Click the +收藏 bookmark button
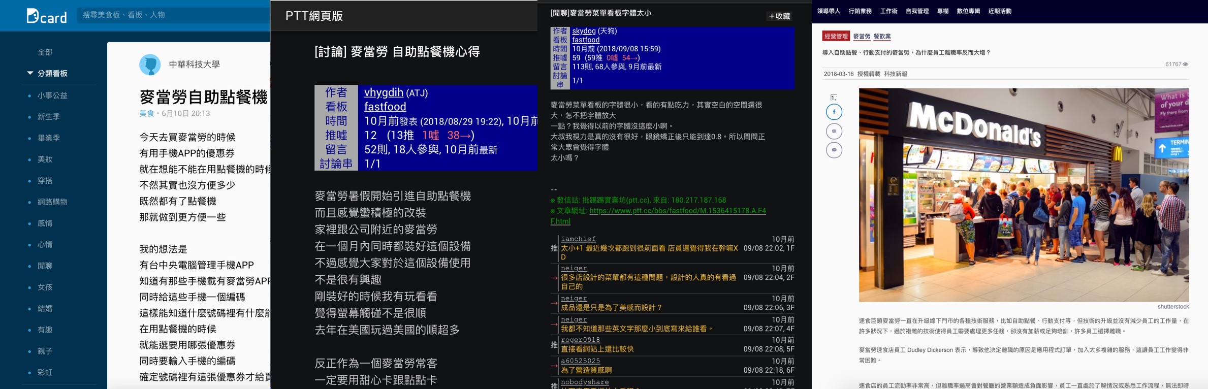 pyautogui.click(x=779, y=16)
